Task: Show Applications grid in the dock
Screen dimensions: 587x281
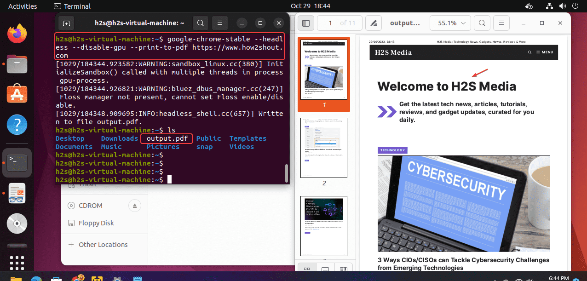Action: [17, 263]
